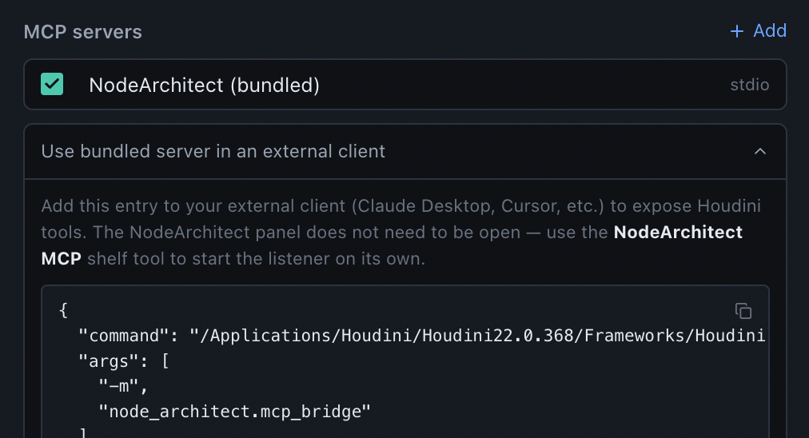The image size is (809, 438).
Task: Click the closing bracket of args array
Action: 83,433
